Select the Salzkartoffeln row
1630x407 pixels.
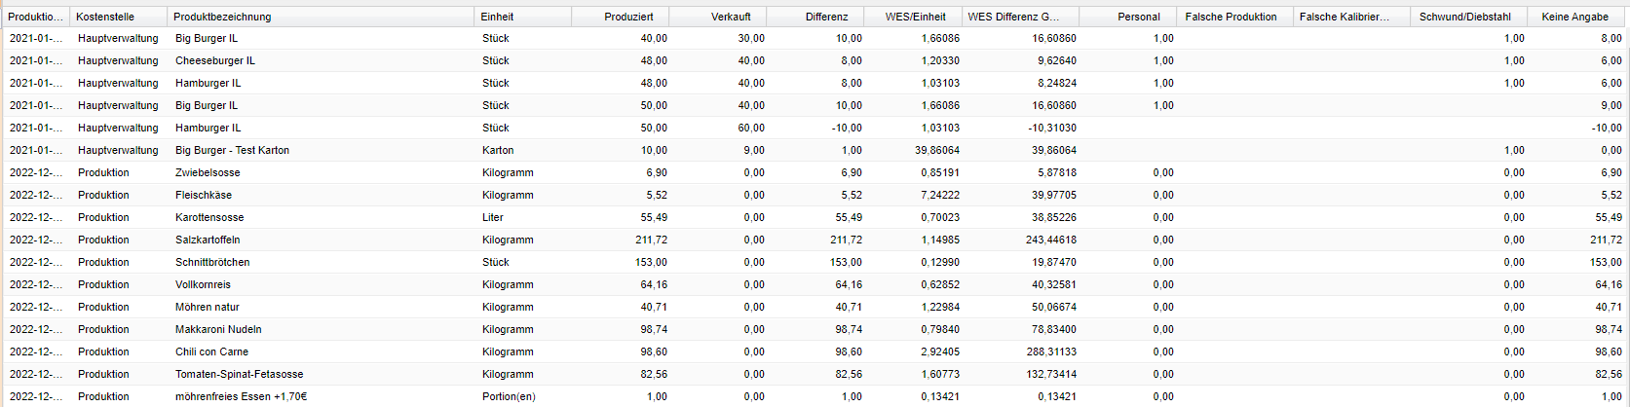point(208,240)
